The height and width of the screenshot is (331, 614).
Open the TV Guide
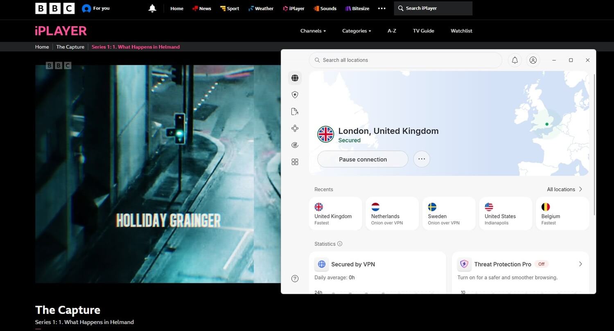click(x=423, y=31)
